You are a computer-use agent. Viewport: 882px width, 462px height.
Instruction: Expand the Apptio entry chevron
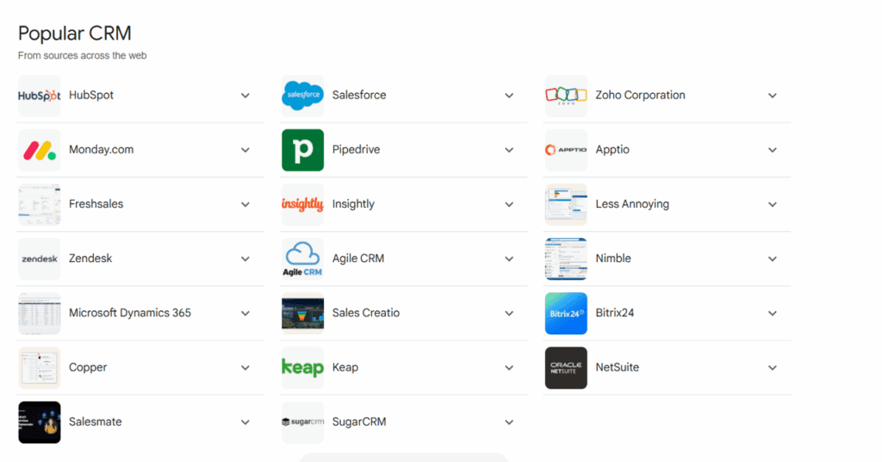773,150
